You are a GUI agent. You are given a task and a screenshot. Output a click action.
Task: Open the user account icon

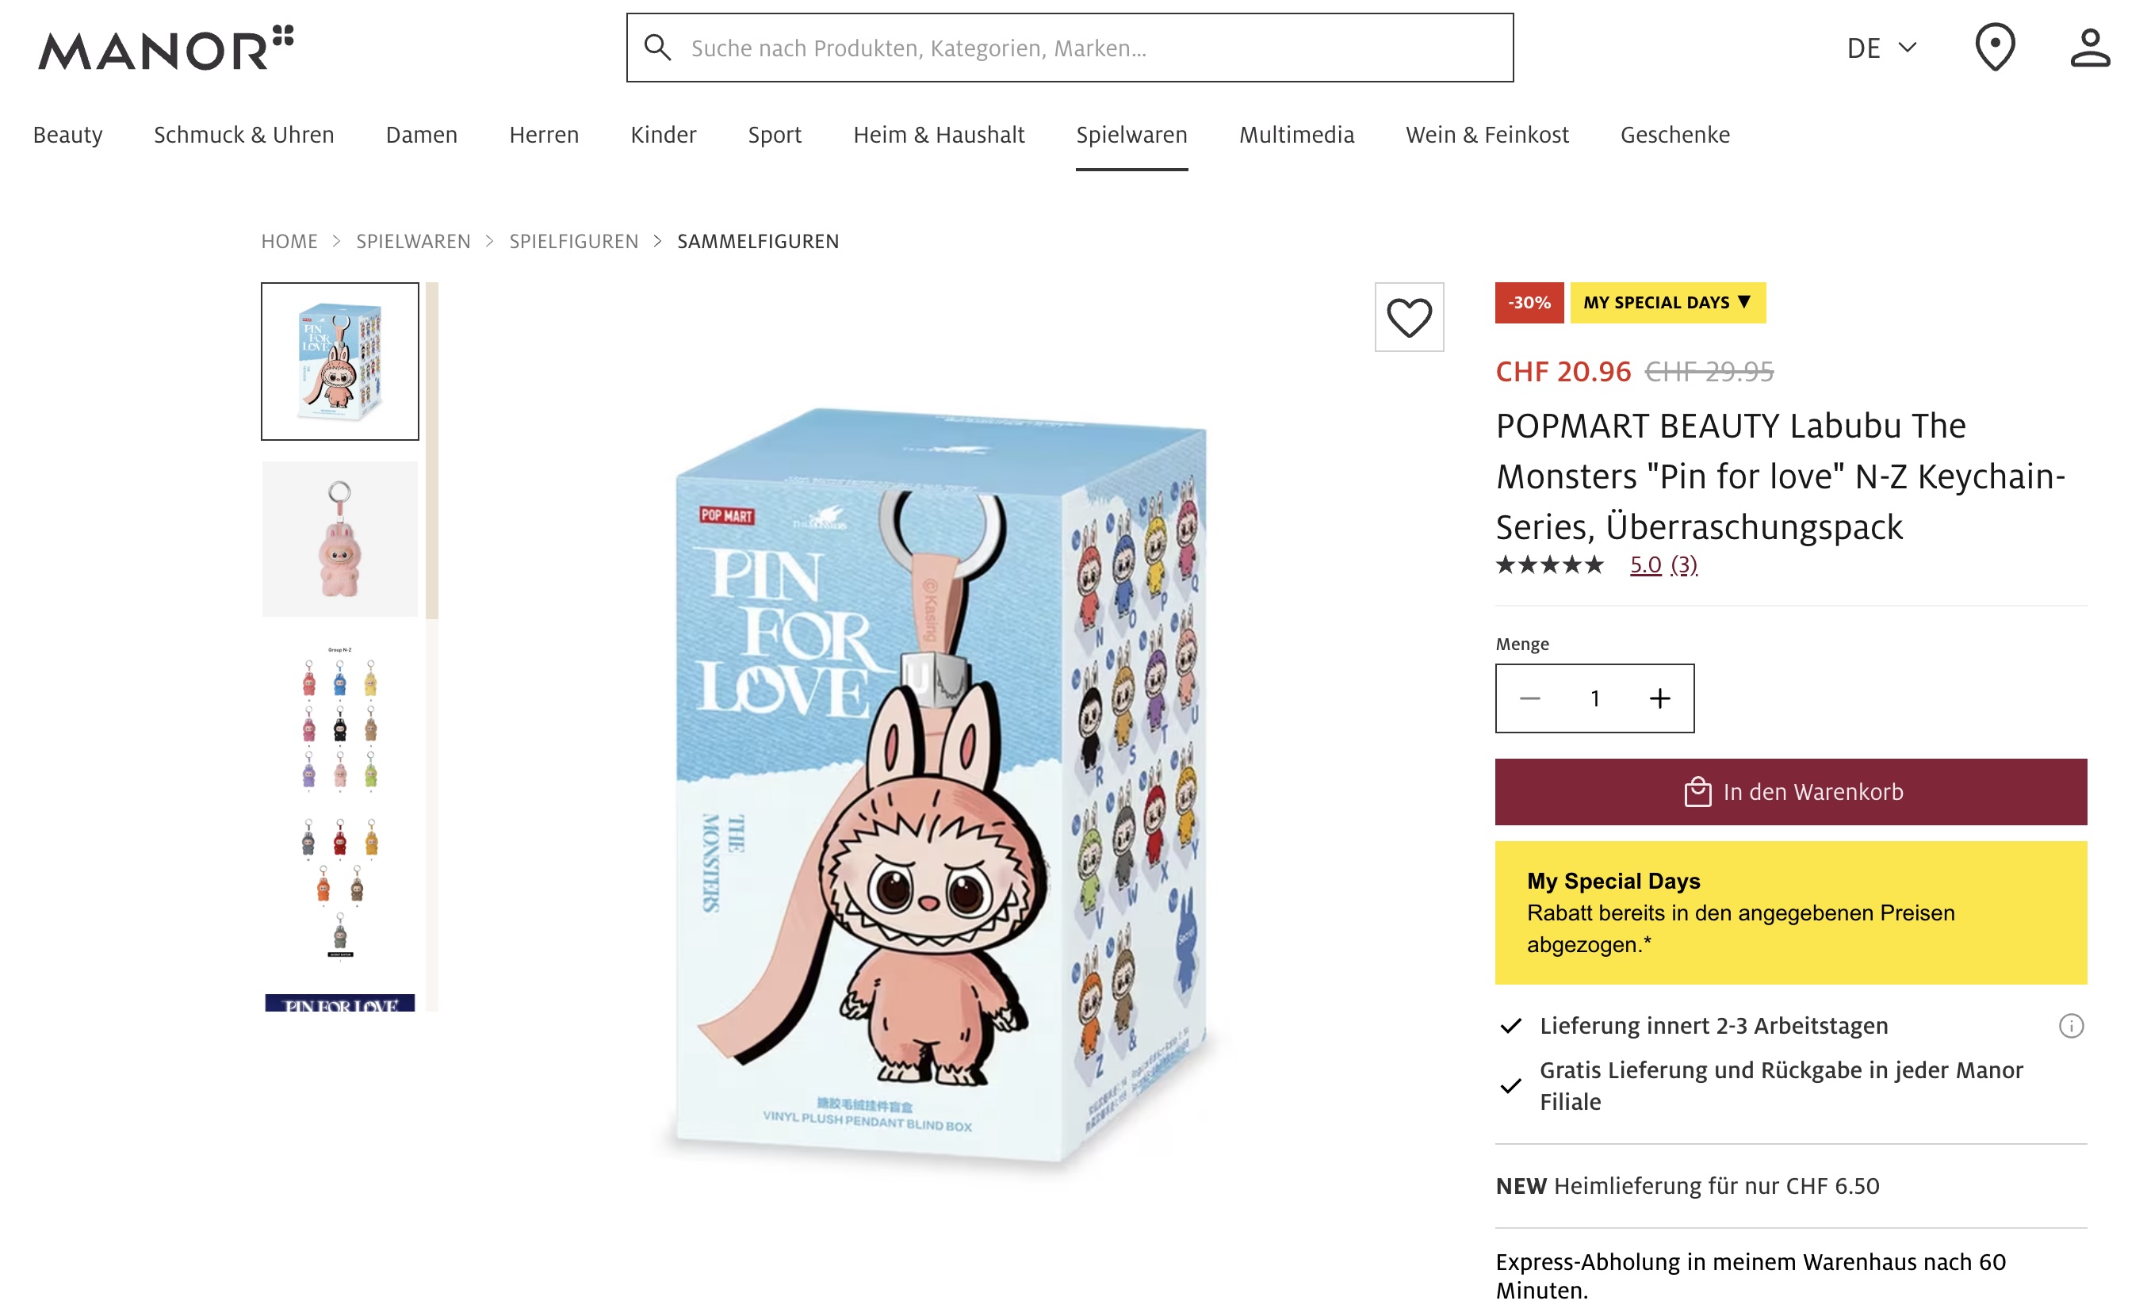(2089, 48)
